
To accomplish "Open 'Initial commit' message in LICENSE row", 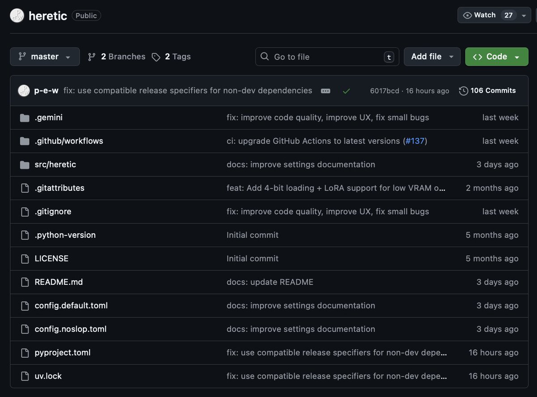I will (253, 258).
